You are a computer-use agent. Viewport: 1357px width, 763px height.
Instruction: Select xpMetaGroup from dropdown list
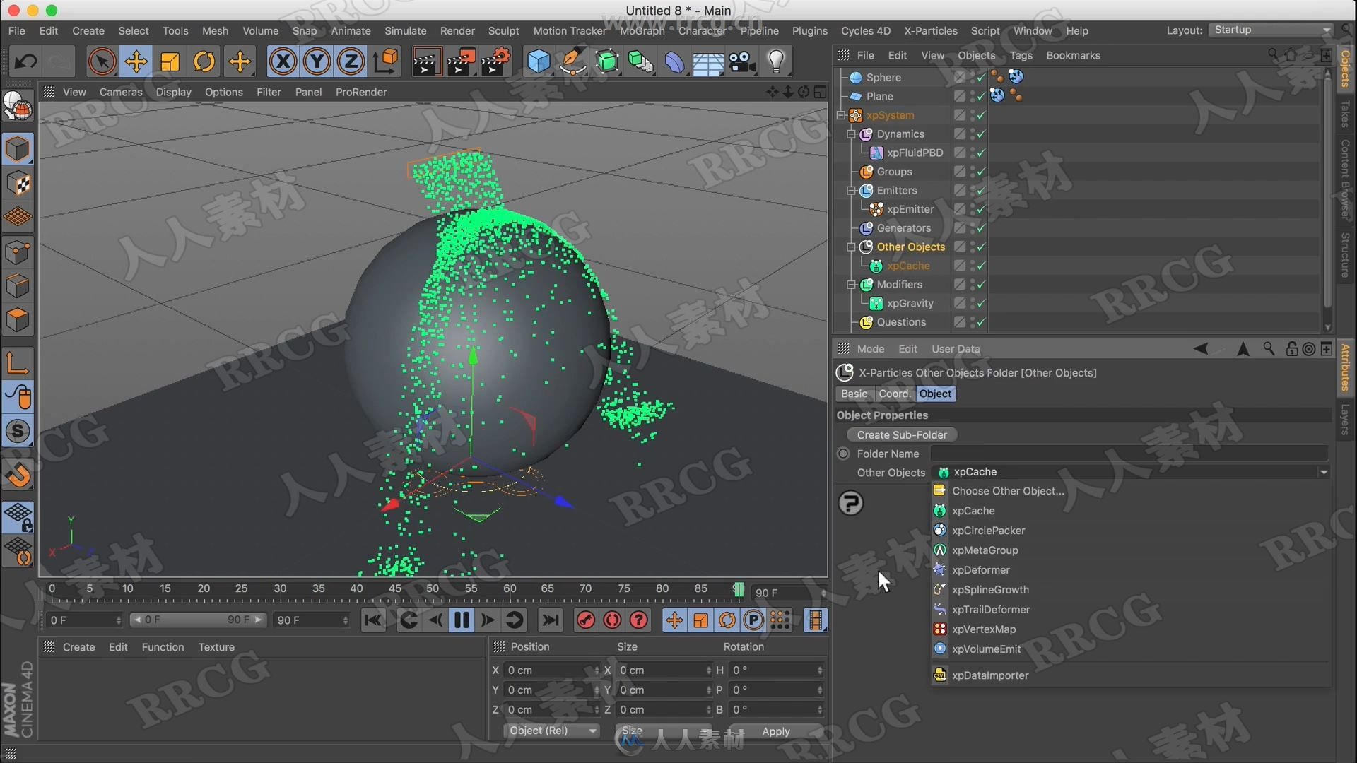pos(985,550)
